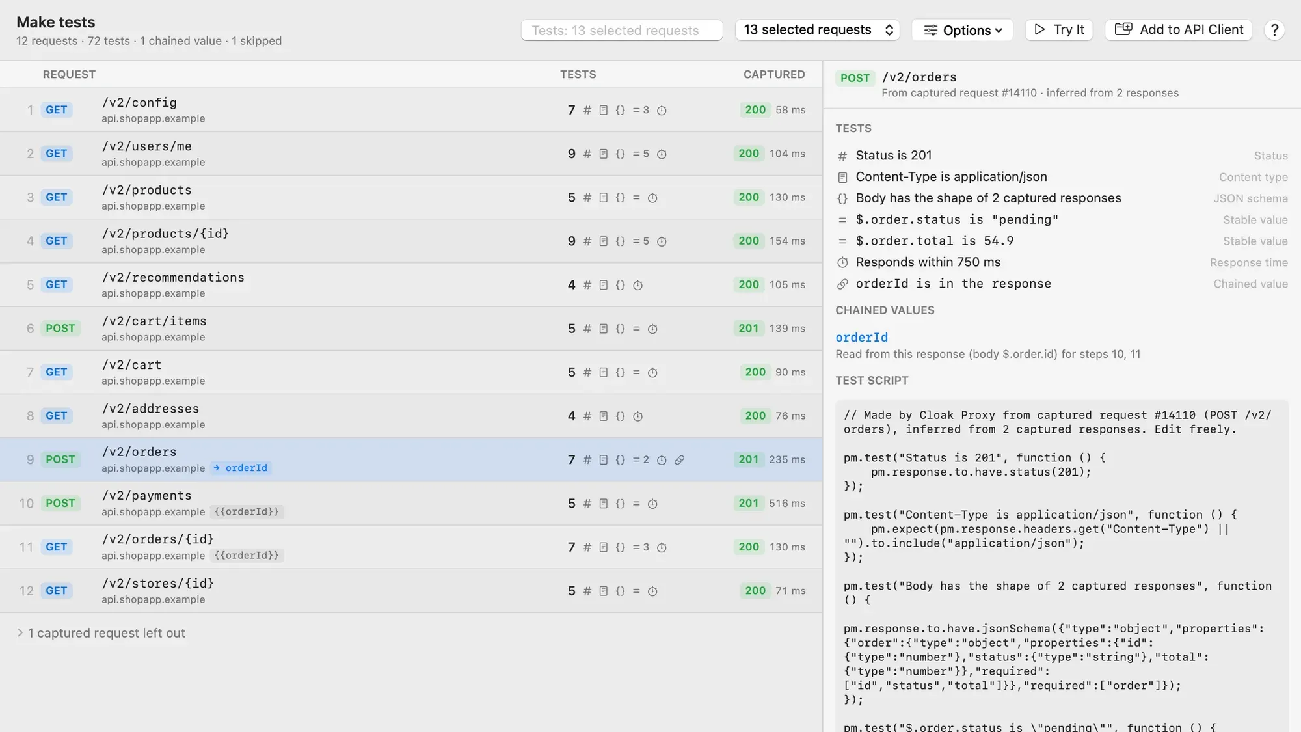
Task: Select the POST /v2/payments request
Action: pyautogui.click(x=411, y=503)
